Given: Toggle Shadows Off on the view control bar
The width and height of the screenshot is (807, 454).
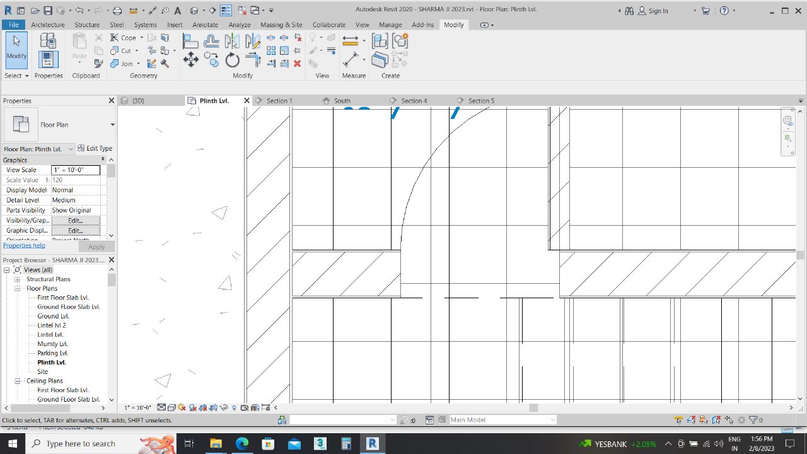Looking at the screenshot, I should 191,407.
